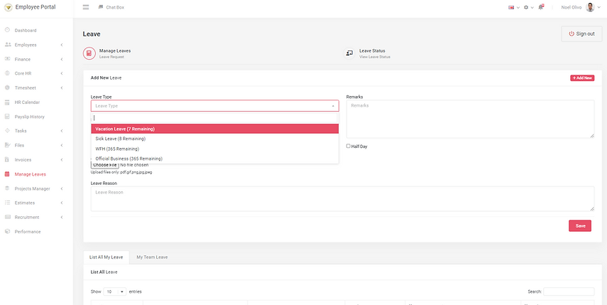
Task: Open the HR Calendar sidebar link
Action: point(27,102)
